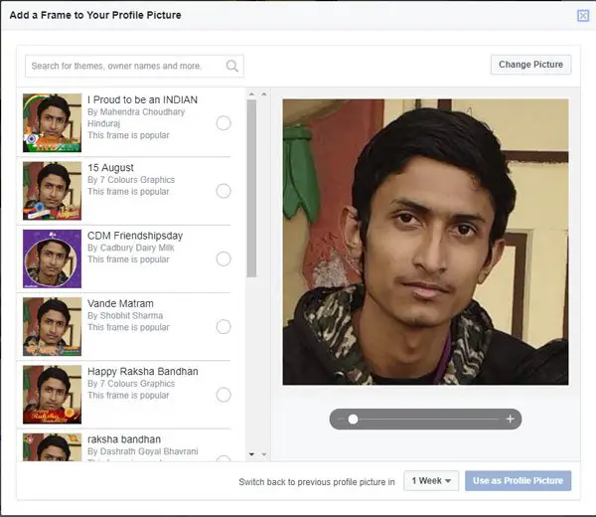This screenshot has height=517, width=596.
Task: Click "By Dashrath Goyal Bhavrani" author text
Action: (x=142, y=451)
